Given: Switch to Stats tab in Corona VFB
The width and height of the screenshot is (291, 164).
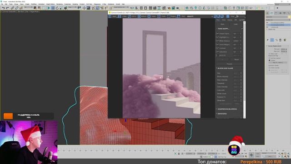Looking at the screenshot, I should coord(224,20).
